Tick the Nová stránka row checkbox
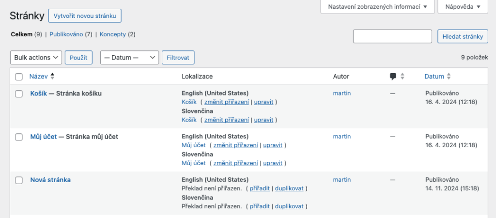This screenshot has width=496, height=218. [19, 180]
